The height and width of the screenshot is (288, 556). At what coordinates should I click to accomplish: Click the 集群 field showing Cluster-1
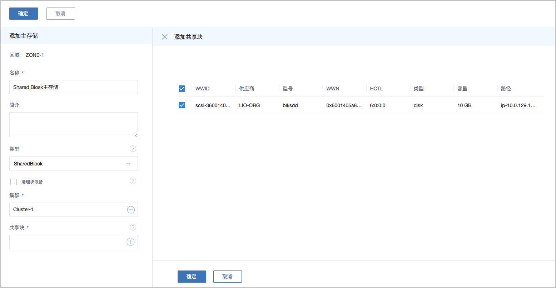pos(74,210)
